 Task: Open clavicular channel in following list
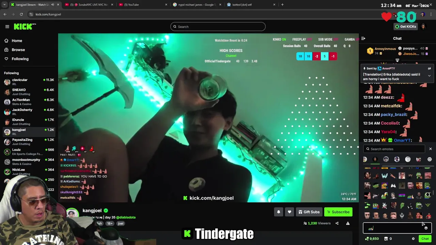[x=29, y=82]
